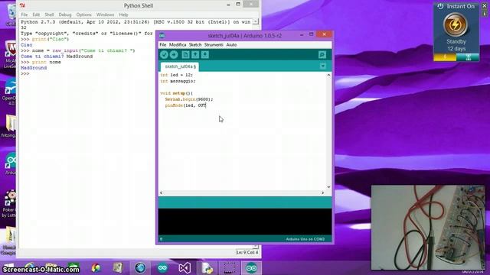The height and width of the screenshot is (275, 490).
Task: Click the 'Come ti chiami? MadGround' output line
Action: click(x=57, y=57)
